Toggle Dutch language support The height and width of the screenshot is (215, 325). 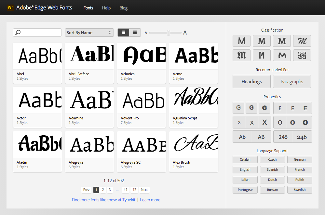[x=272, y=180]
